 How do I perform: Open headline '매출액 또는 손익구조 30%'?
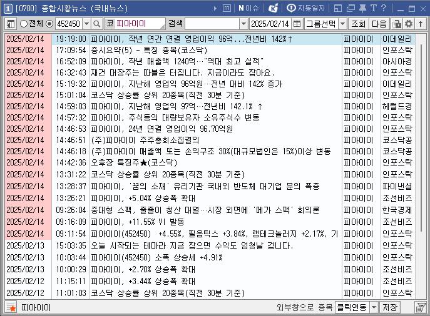211,151
